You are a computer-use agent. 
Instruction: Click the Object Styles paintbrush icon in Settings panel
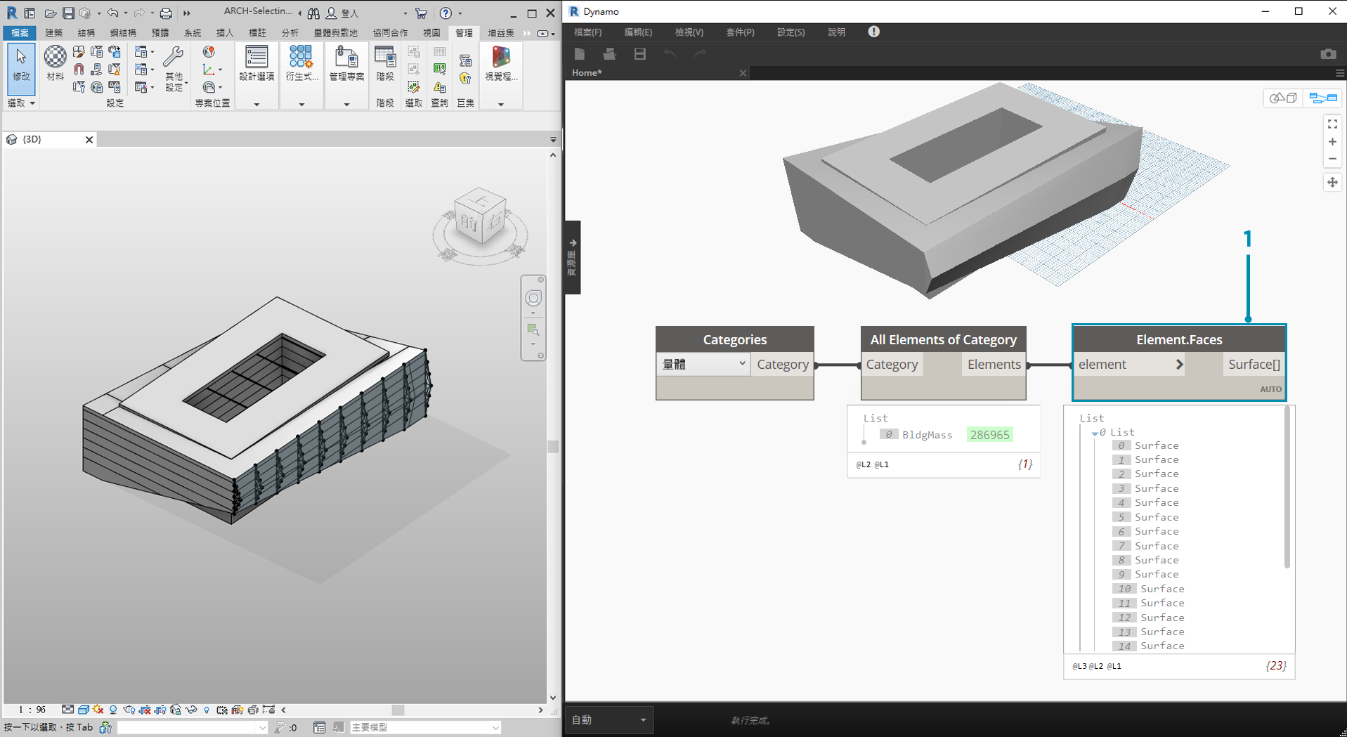tap(79, 52)
